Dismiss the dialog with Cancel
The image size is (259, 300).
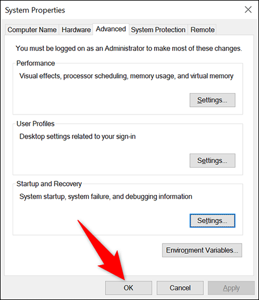[x=180, y=288]
